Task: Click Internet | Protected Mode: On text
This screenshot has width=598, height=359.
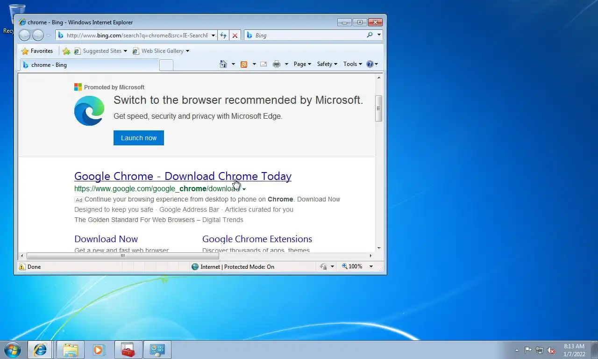Action: 237,267
